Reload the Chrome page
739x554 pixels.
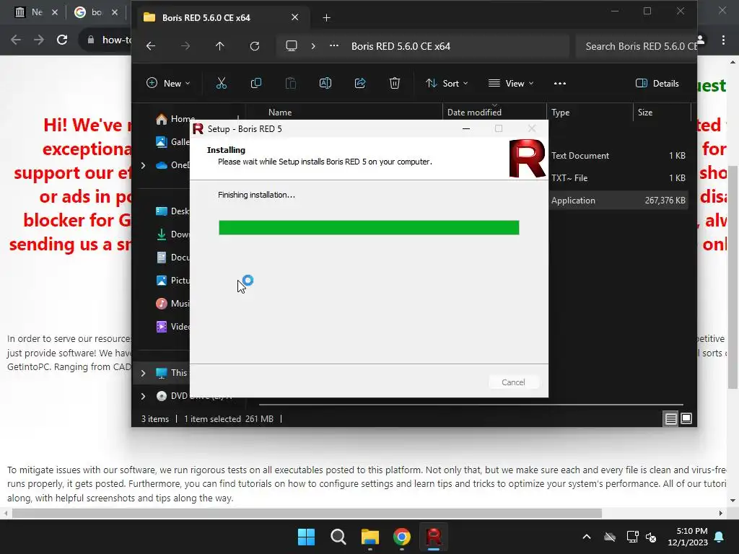point(62,40)
